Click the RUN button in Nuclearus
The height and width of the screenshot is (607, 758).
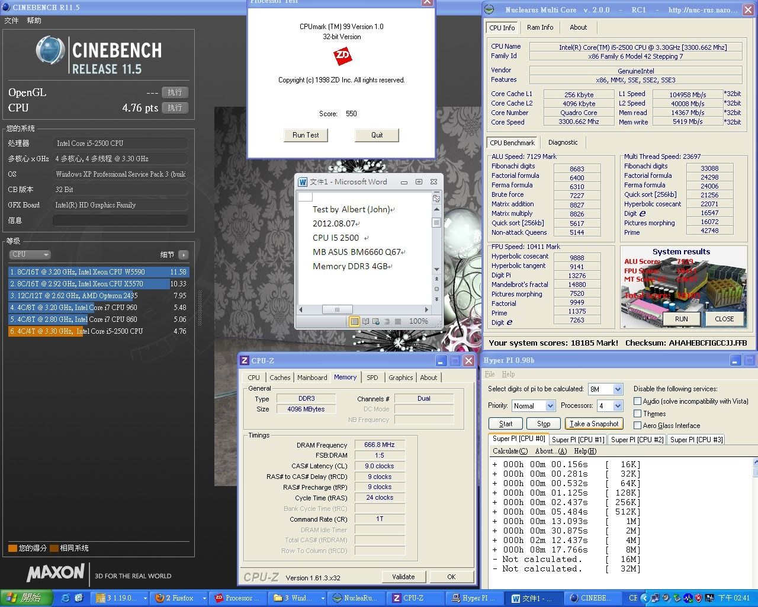pyautogui.click(x=681, y=319)
